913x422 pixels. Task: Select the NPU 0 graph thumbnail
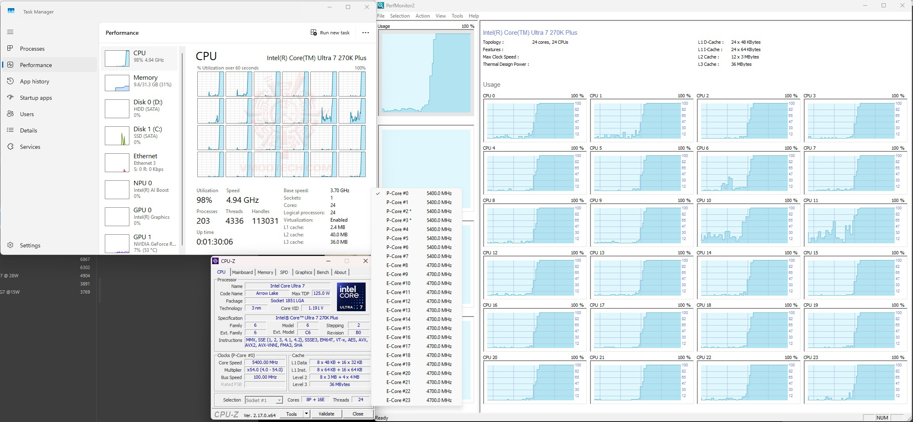pos(117,190)
